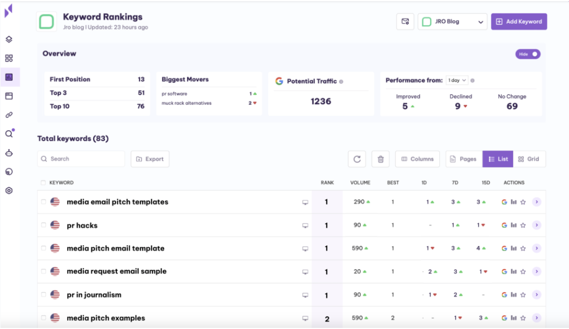The image size is (569, 329).
Task: Star the media pitch examples keyword
Action: tap(523, 318)
